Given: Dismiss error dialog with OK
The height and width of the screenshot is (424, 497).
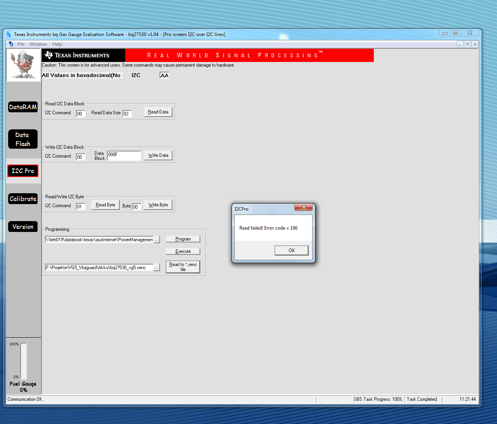Looking at the screenshot, I should [x=292, y=251].
